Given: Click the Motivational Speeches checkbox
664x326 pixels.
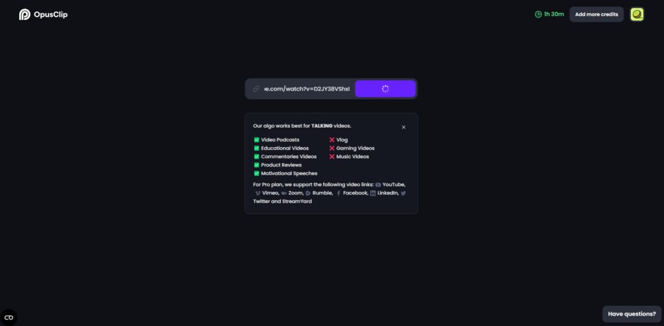Looking at the screenshot, I should 256,174.
